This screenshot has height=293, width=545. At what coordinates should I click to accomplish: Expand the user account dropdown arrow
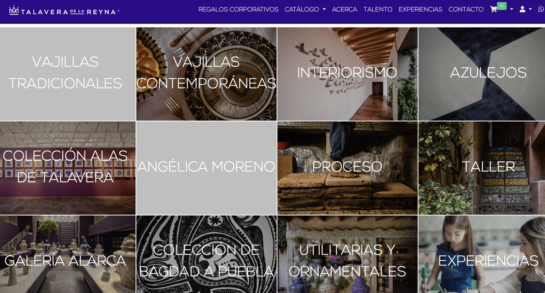[x=530, y=9]
